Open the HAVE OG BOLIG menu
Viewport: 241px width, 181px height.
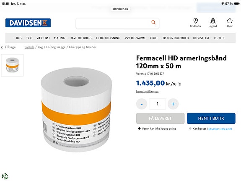click(80, 38)
